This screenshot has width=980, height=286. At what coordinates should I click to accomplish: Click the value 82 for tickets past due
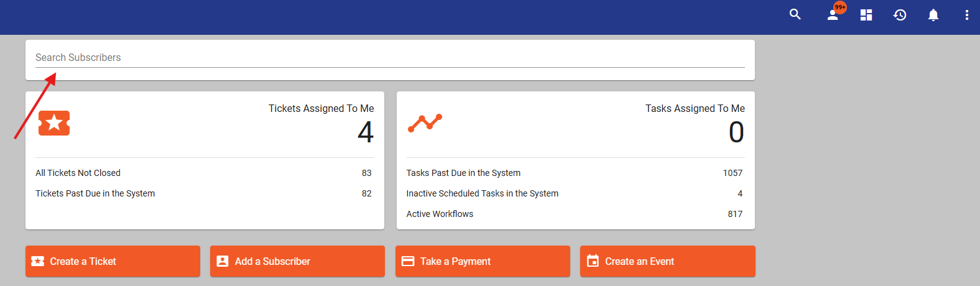[367, 193]
